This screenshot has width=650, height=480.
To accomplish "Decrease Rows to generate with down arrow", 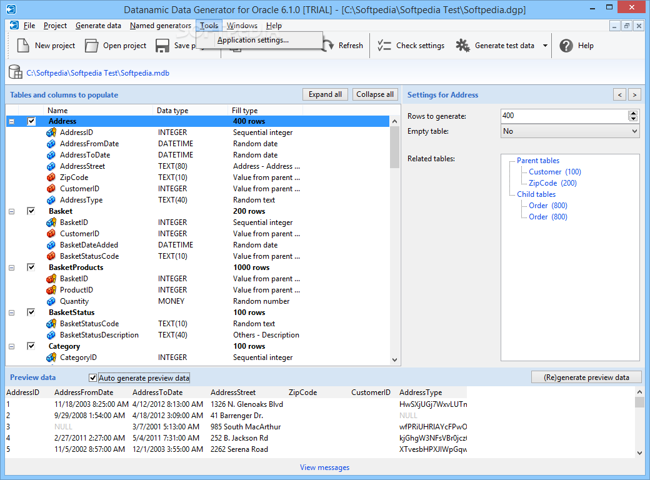I will 633,119.
